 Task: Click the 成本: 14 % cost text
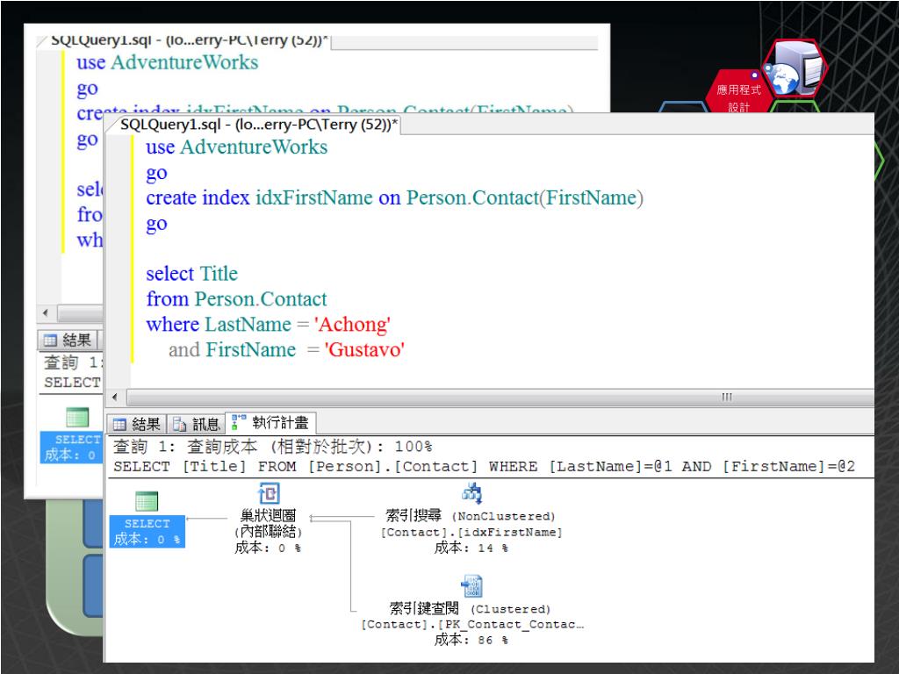[471, 548]
